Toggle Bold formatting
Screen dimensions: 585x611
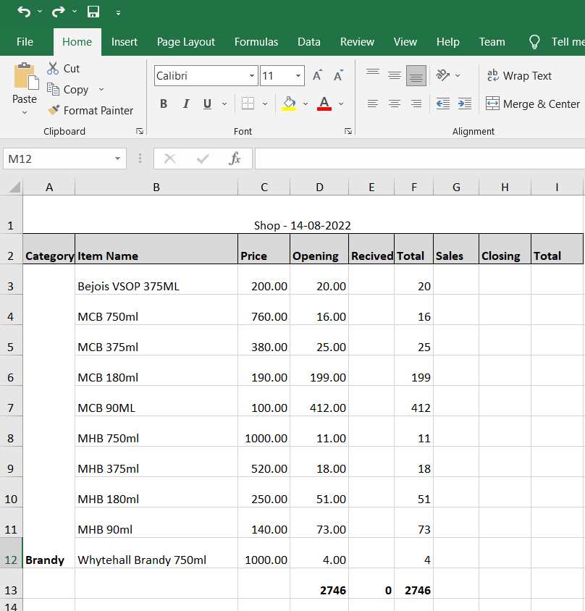pyautogui.click(x=164, y=104)
